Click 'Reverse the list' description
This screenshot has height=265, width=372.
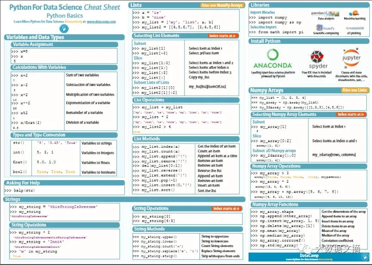[x=210, y=171]
